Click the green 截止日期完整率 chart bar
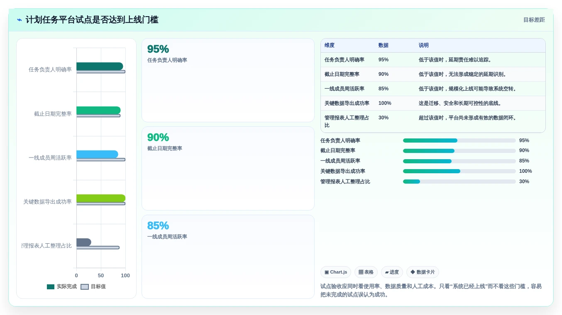The height and width of the screenshot is (315, 562). [98, 110]
